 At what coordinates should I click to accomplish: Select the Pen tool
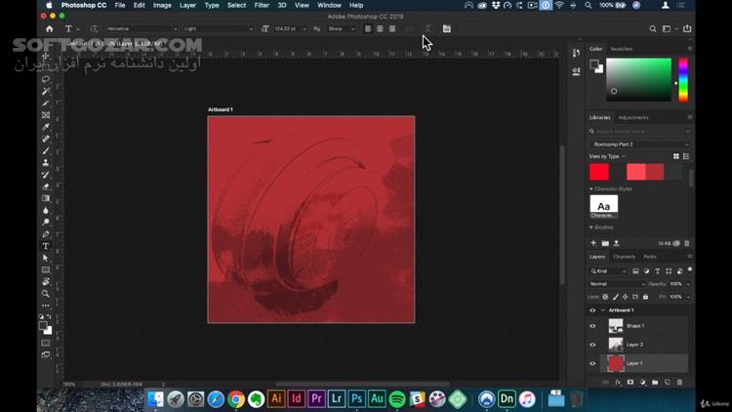point(46,234)
